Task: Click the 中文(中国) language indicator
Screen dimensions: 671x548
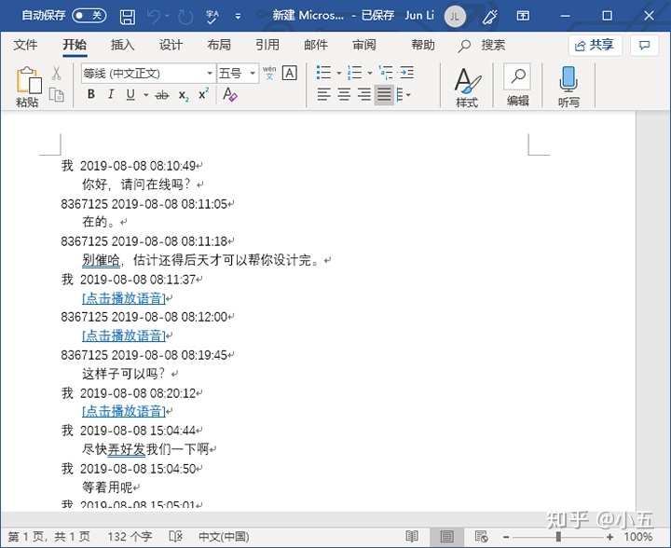Action: point(224,537)
